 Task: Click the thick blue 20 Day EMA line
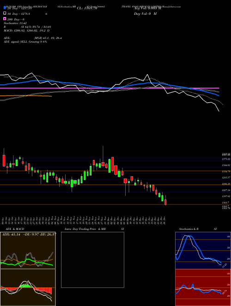coord(109,88)
